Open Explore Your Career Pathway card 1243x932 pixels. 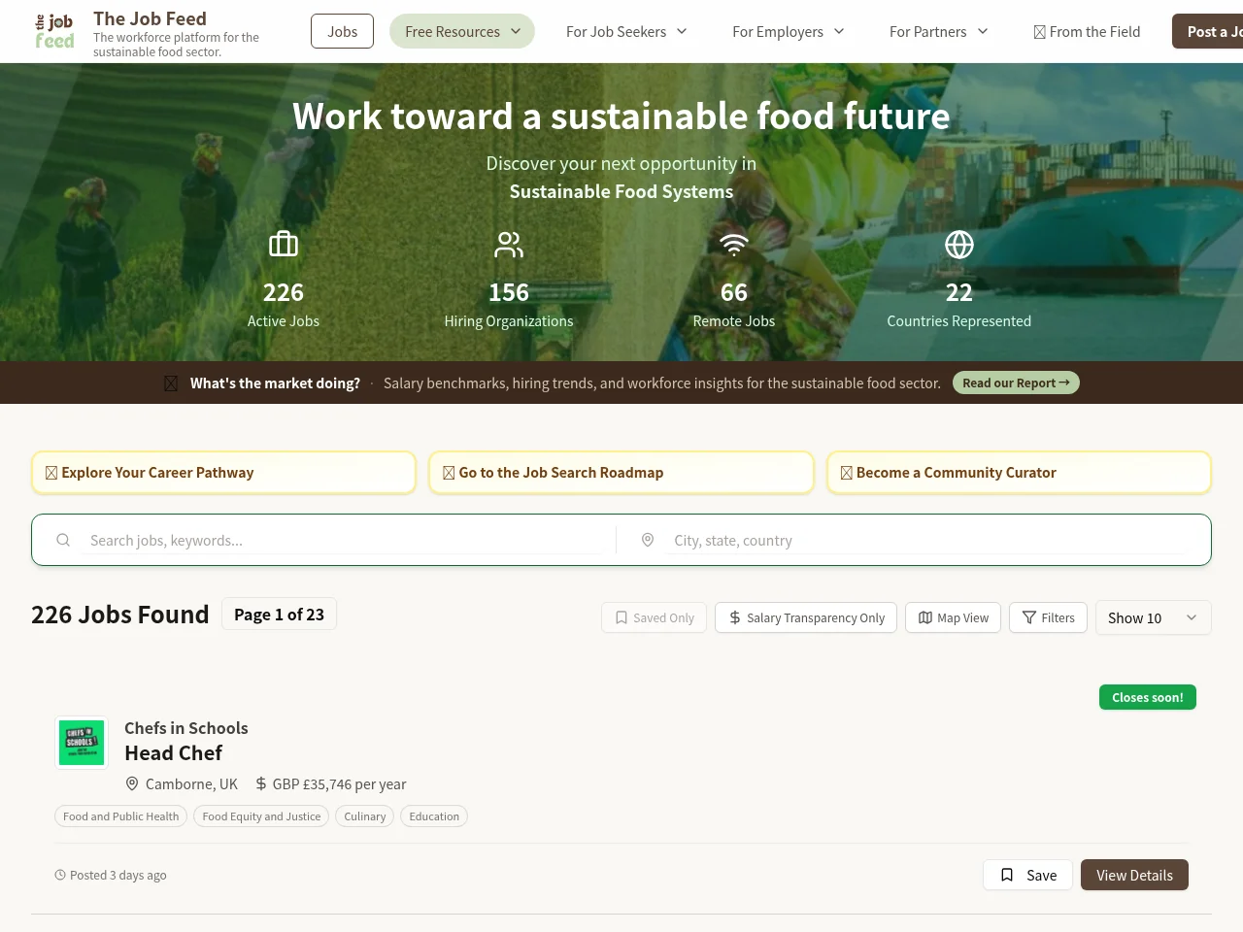[223, 473]
